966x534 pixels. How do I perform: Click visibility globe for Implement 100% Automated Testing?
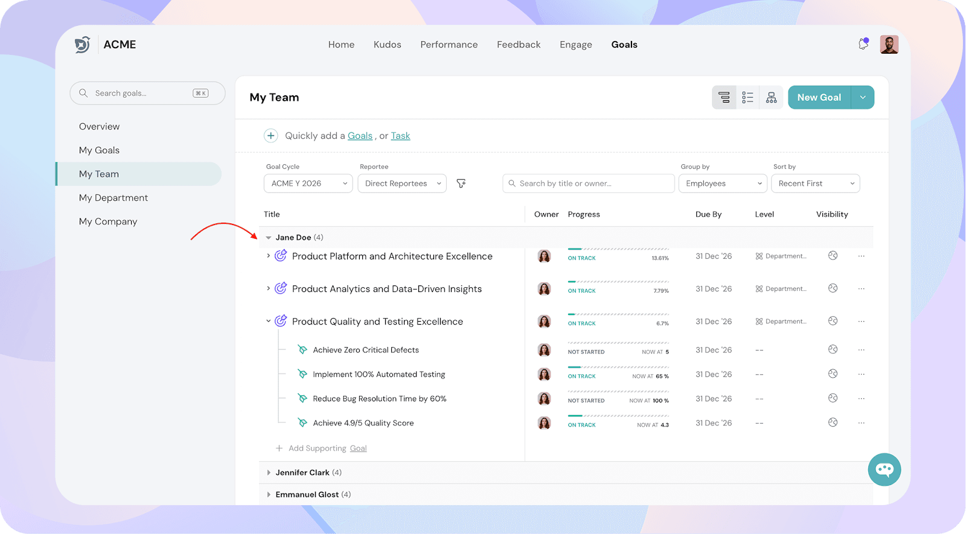tap(833, 374)
